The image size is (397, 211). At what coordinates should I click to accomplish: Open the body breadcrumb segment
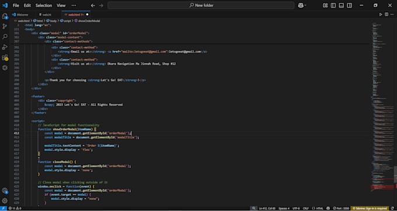tap(51, 21)
